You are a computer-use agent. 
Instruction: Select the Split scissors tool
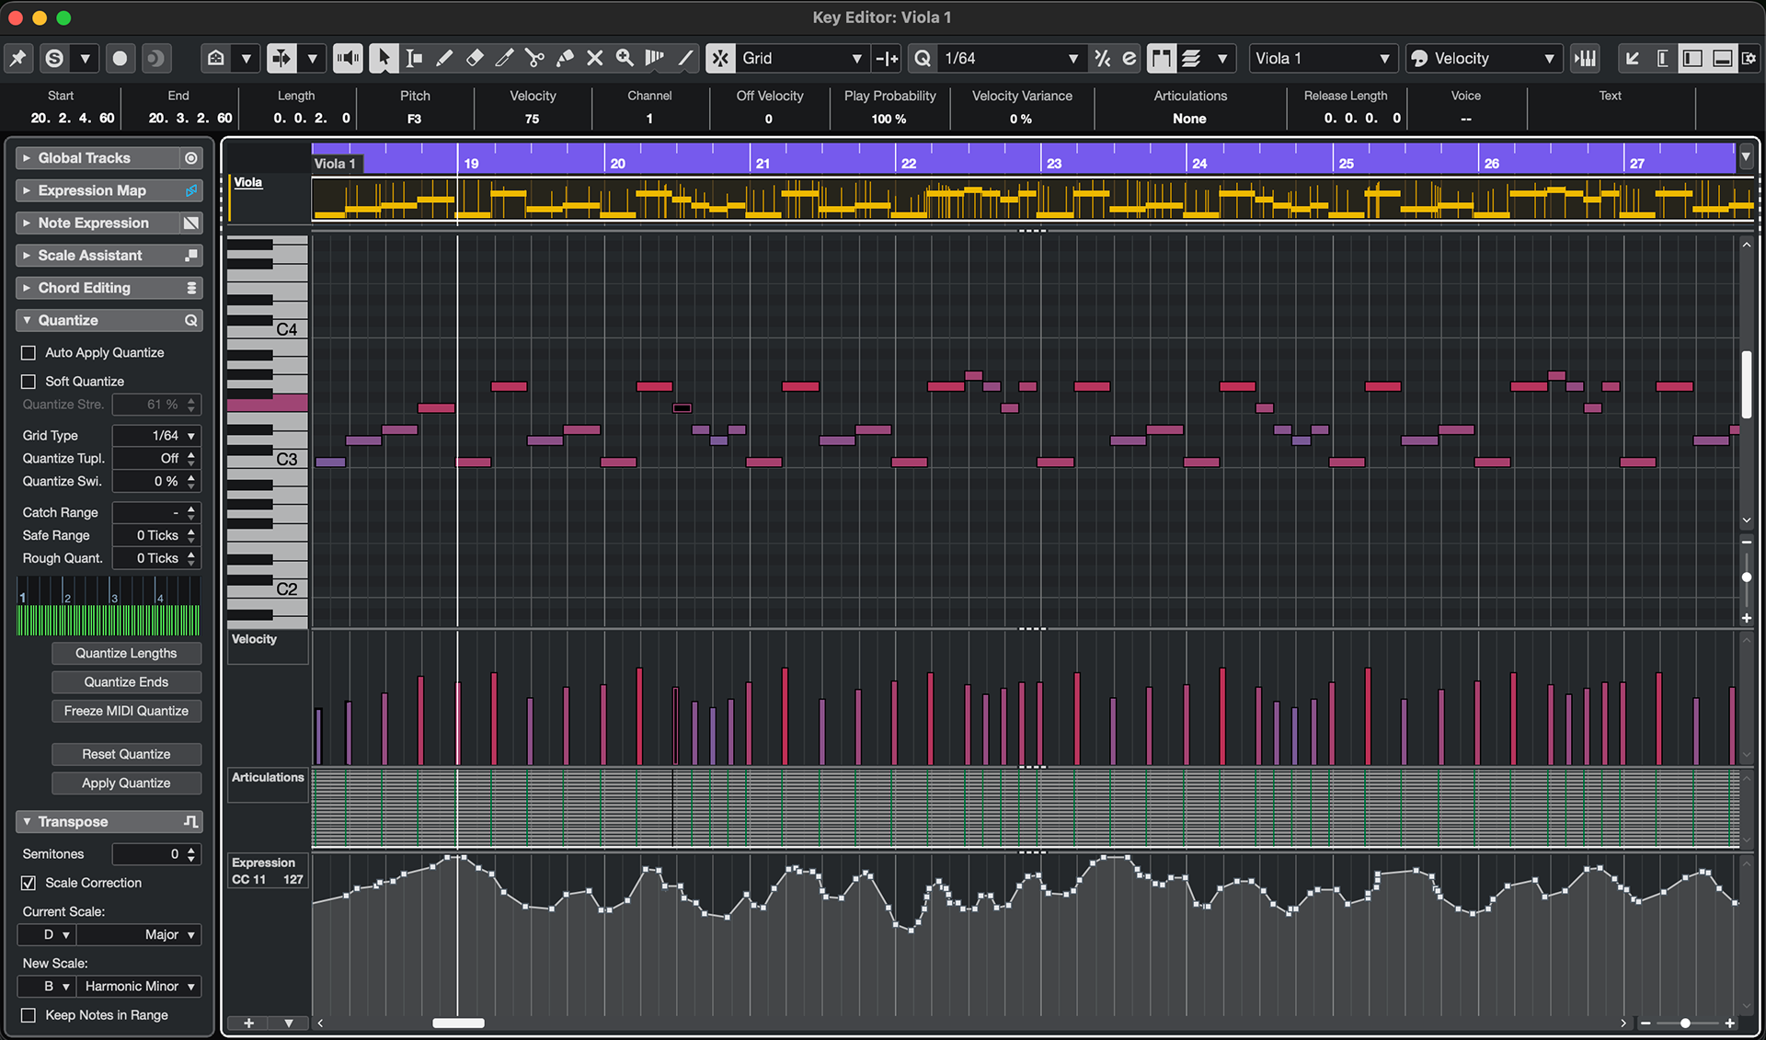tap(534, 58)
